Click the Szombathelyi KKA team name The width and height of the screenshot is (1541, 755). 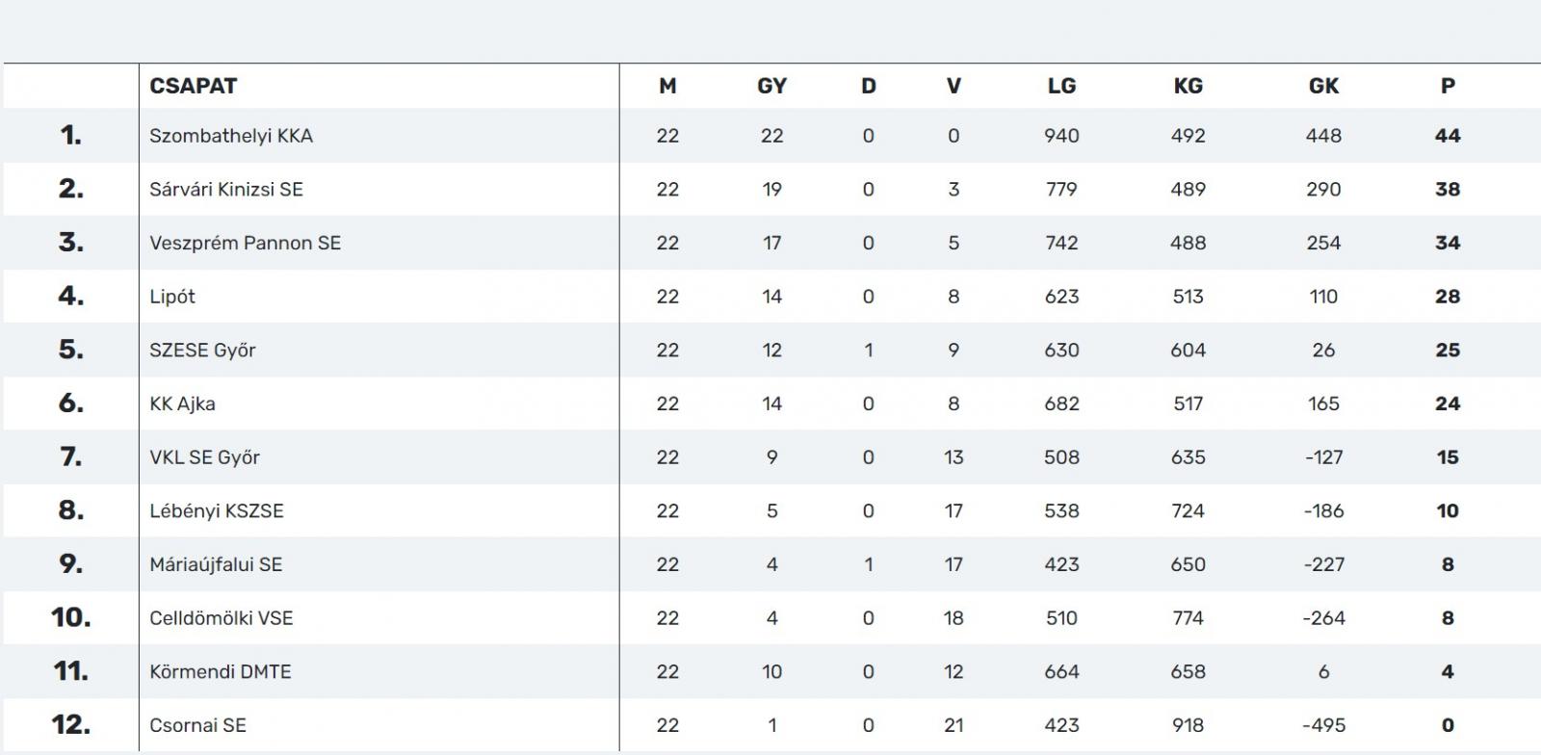click(231, 136)
